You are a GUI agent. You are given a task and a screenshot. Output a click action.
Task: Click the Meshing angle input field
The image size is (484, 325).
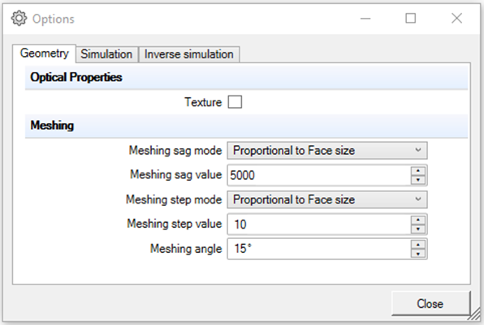319,249
